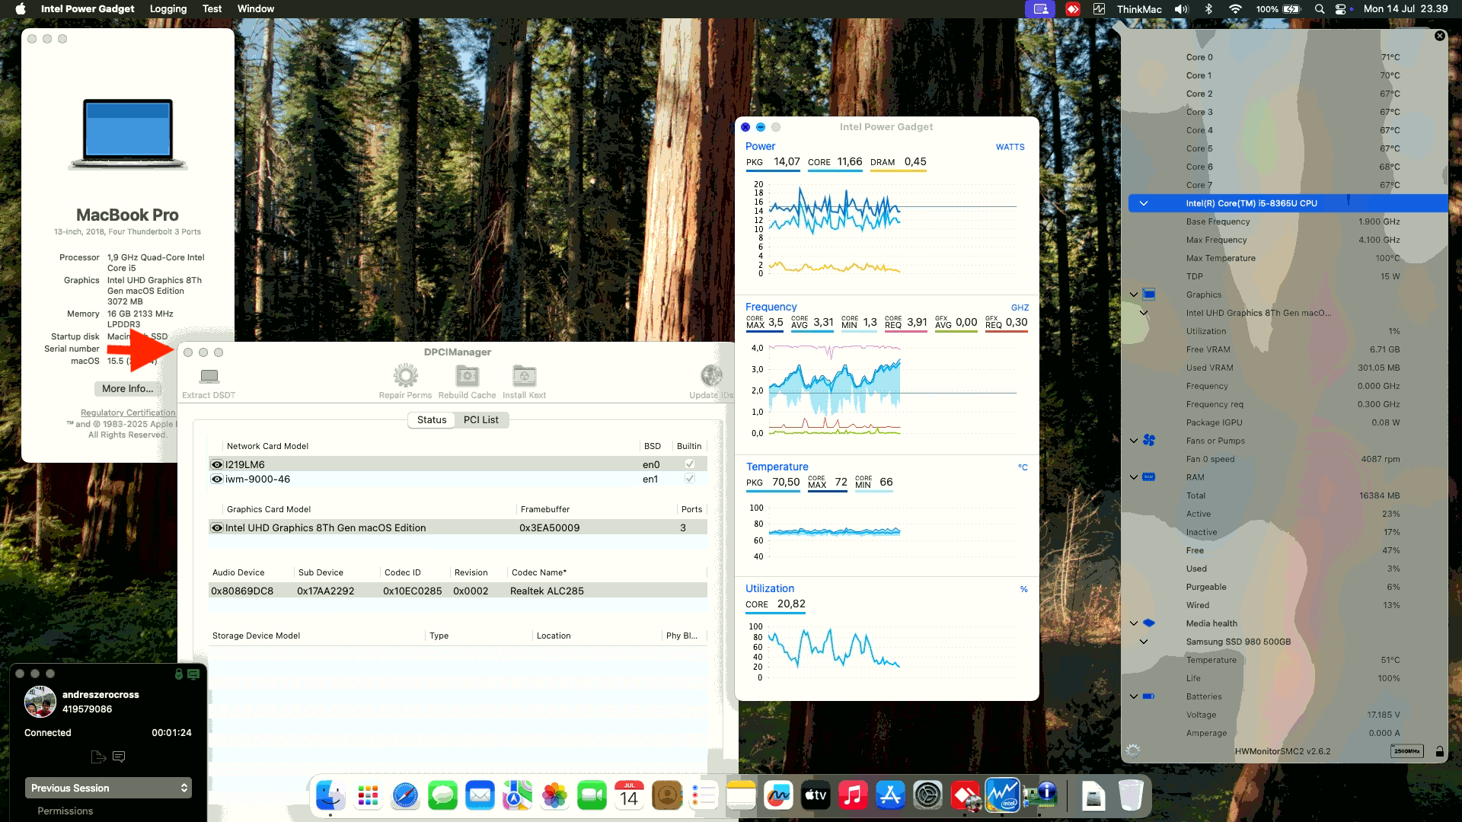The width and height of the screenshot is (1462, 822).
Task: Open the Regulatory Certification link
Action: coord(127,413)
